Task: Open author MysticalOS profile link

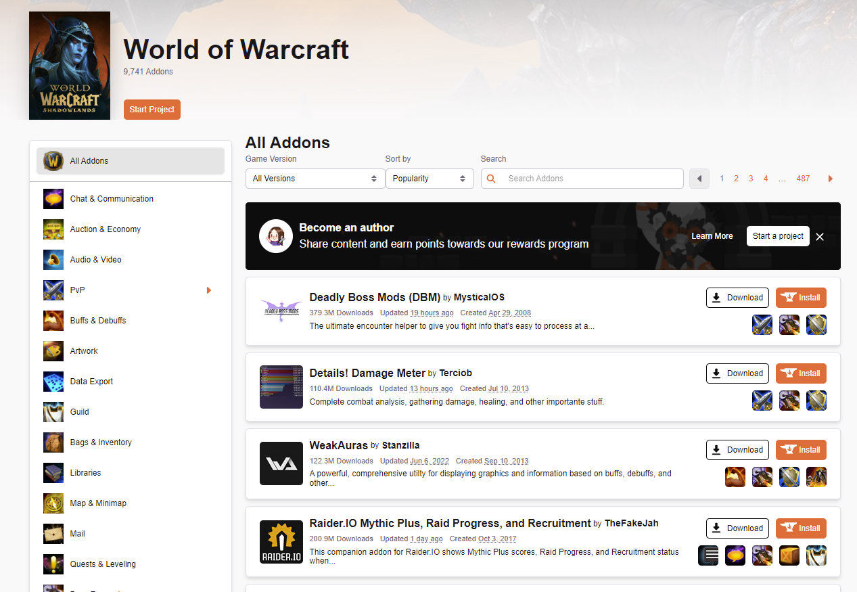Action: point(479,298)
